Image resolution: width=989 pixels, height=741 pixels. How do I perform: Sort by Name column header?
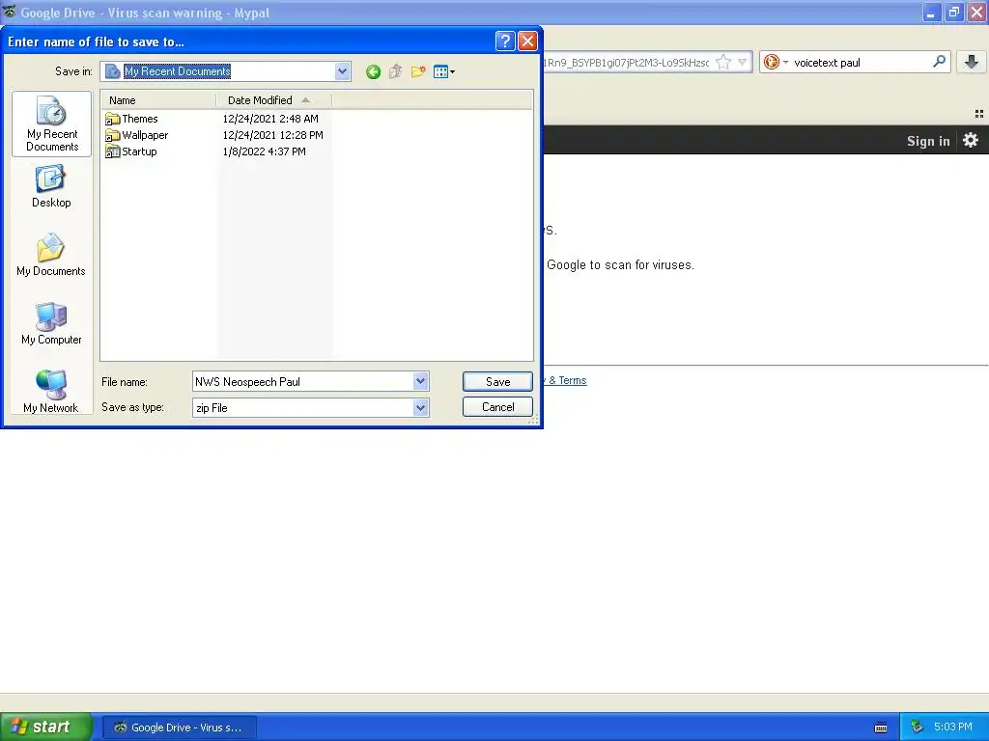click(158, 100)
